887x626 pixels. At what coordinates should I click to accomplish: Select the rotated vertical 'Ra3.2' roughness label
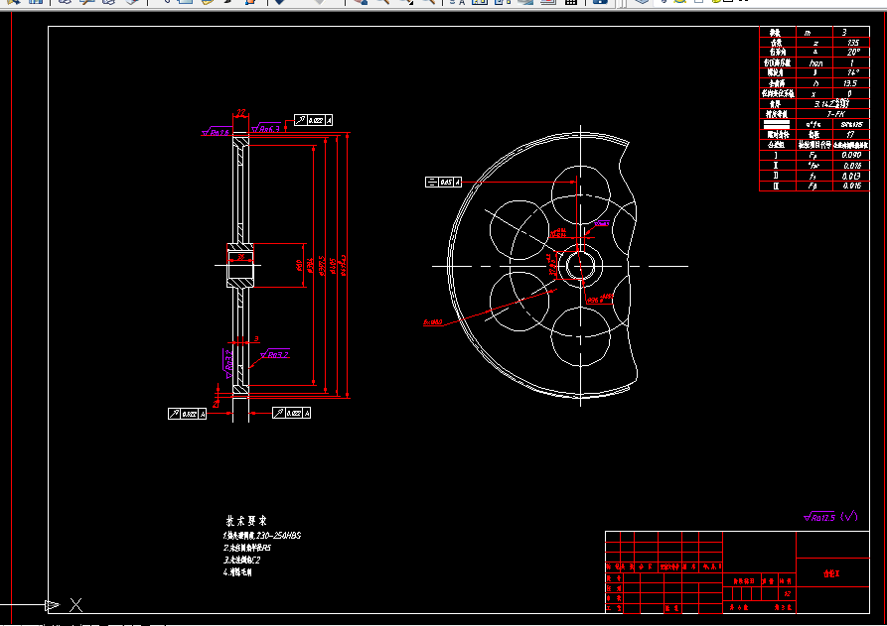(228, 363)
